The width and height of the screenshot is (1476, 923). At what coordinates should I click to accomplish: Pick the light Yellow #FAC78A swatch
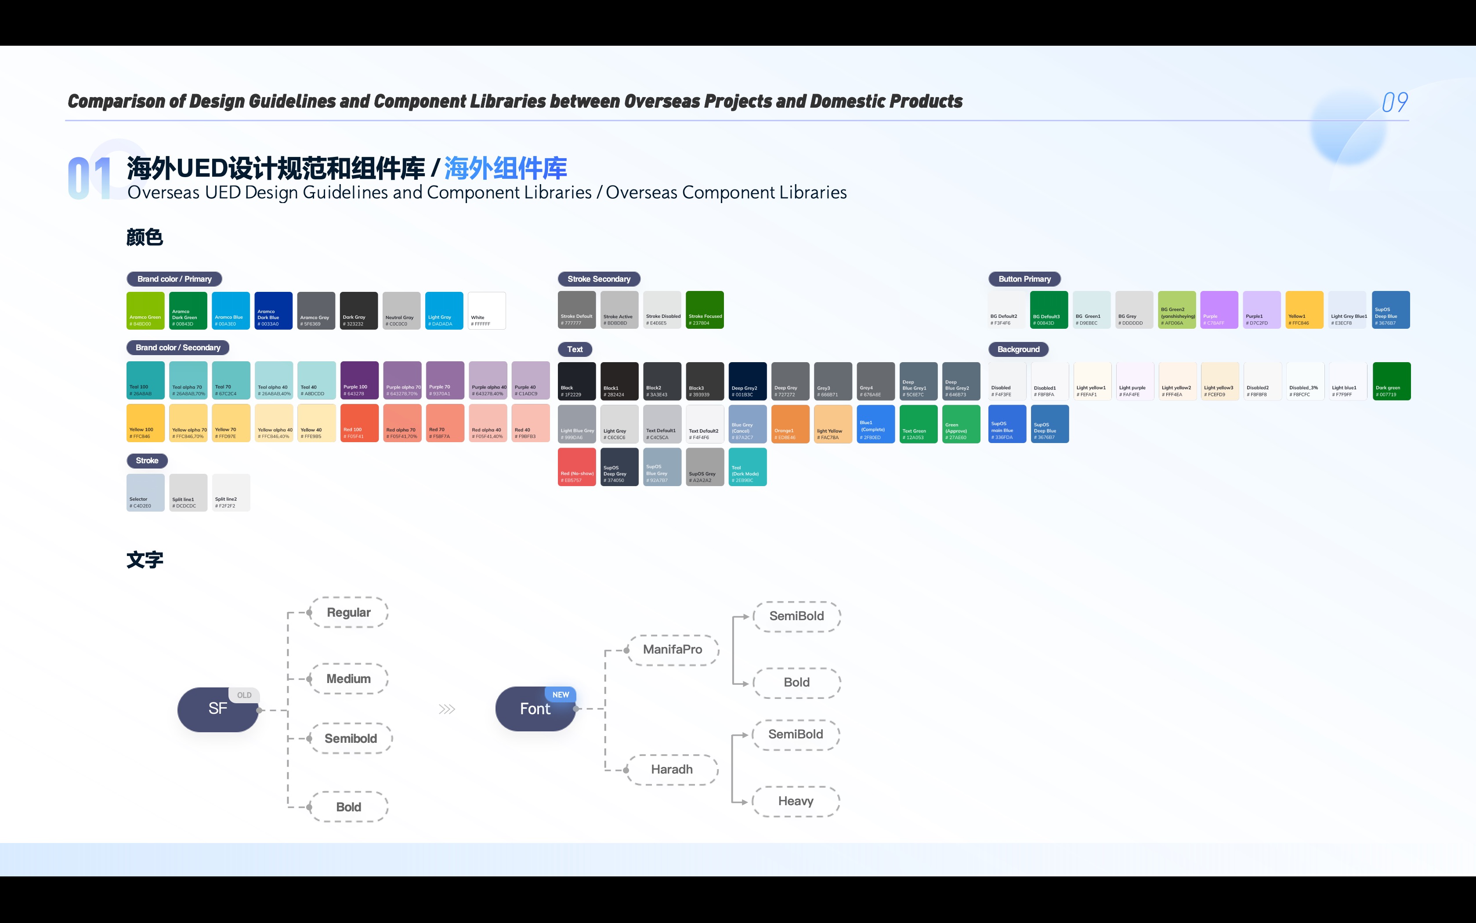point(832,424)
